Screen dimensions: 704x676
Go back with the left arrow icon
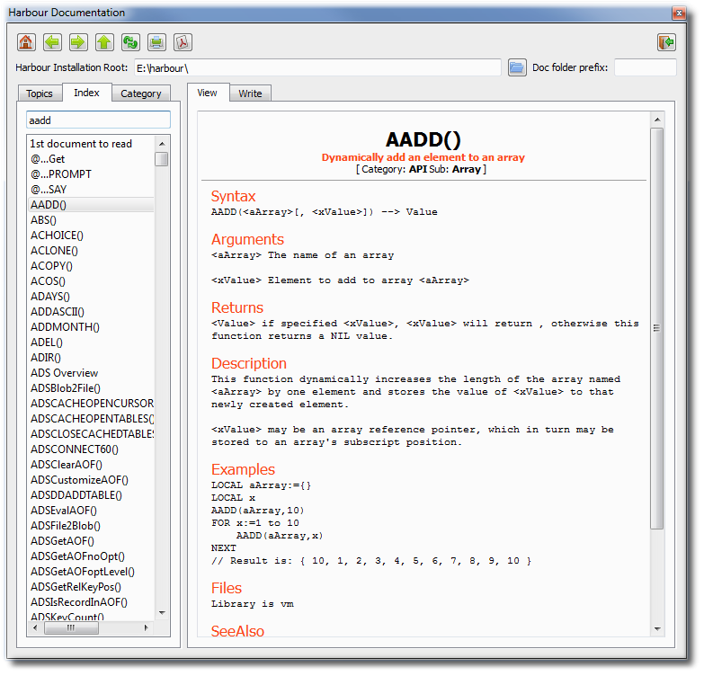click(52, 42)
